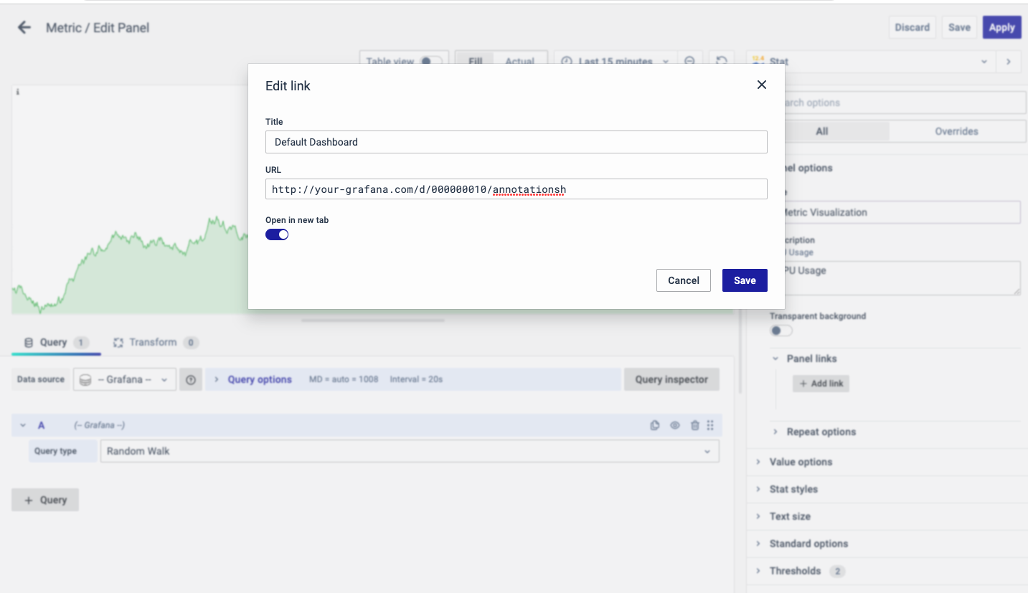Click the drag handle icon on query A
Screen dimensions: 1028x593
(x=710, y=425)
